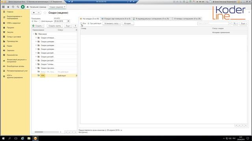Click the search magnifier in top toolbar

(18, 7)
